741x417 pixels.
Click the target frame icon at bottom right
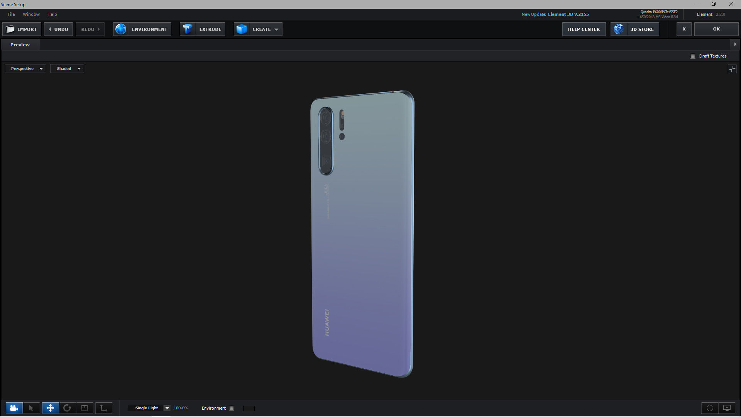click(710, 408)
